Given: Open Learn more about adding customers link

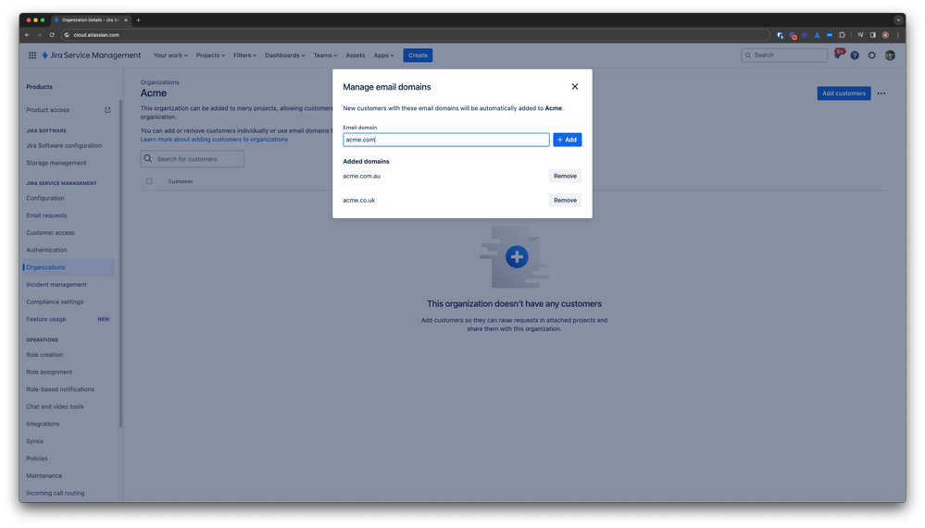Looking at the screenshot, I should pyautogui.click(x=214, y=140).
